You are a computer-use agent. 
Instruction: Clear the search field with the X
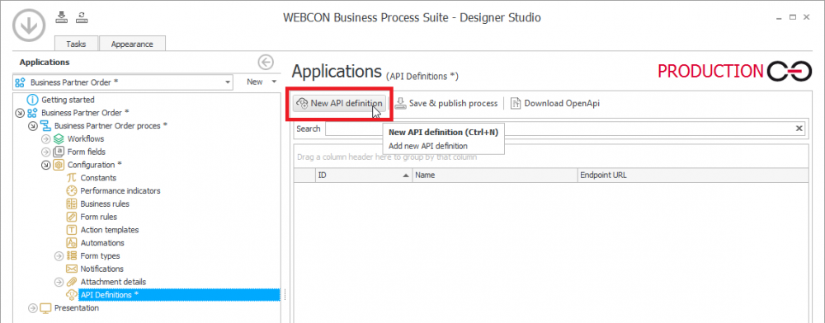(x=799, y=129)
